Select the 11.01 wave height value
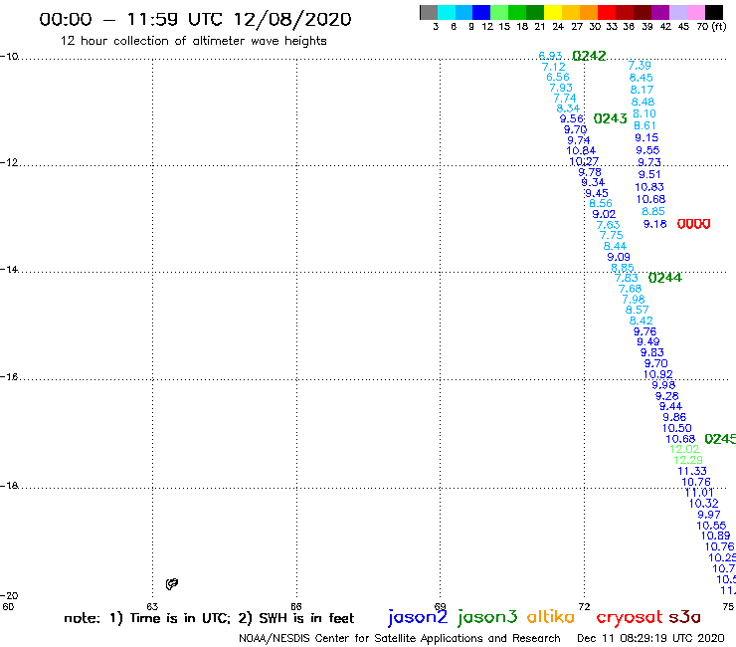This screenshot has width=736, height=647. tap(699, 493)
